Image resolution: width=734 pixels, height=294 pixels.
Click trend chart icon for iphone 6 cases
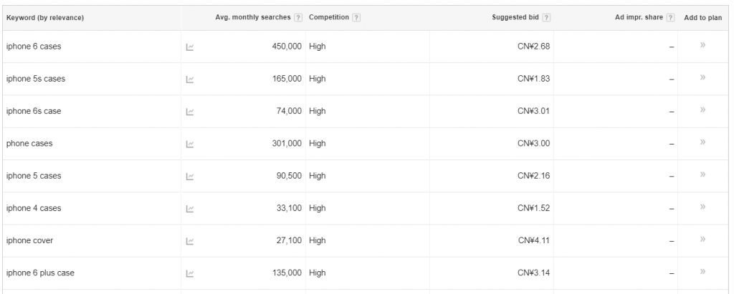190,47
